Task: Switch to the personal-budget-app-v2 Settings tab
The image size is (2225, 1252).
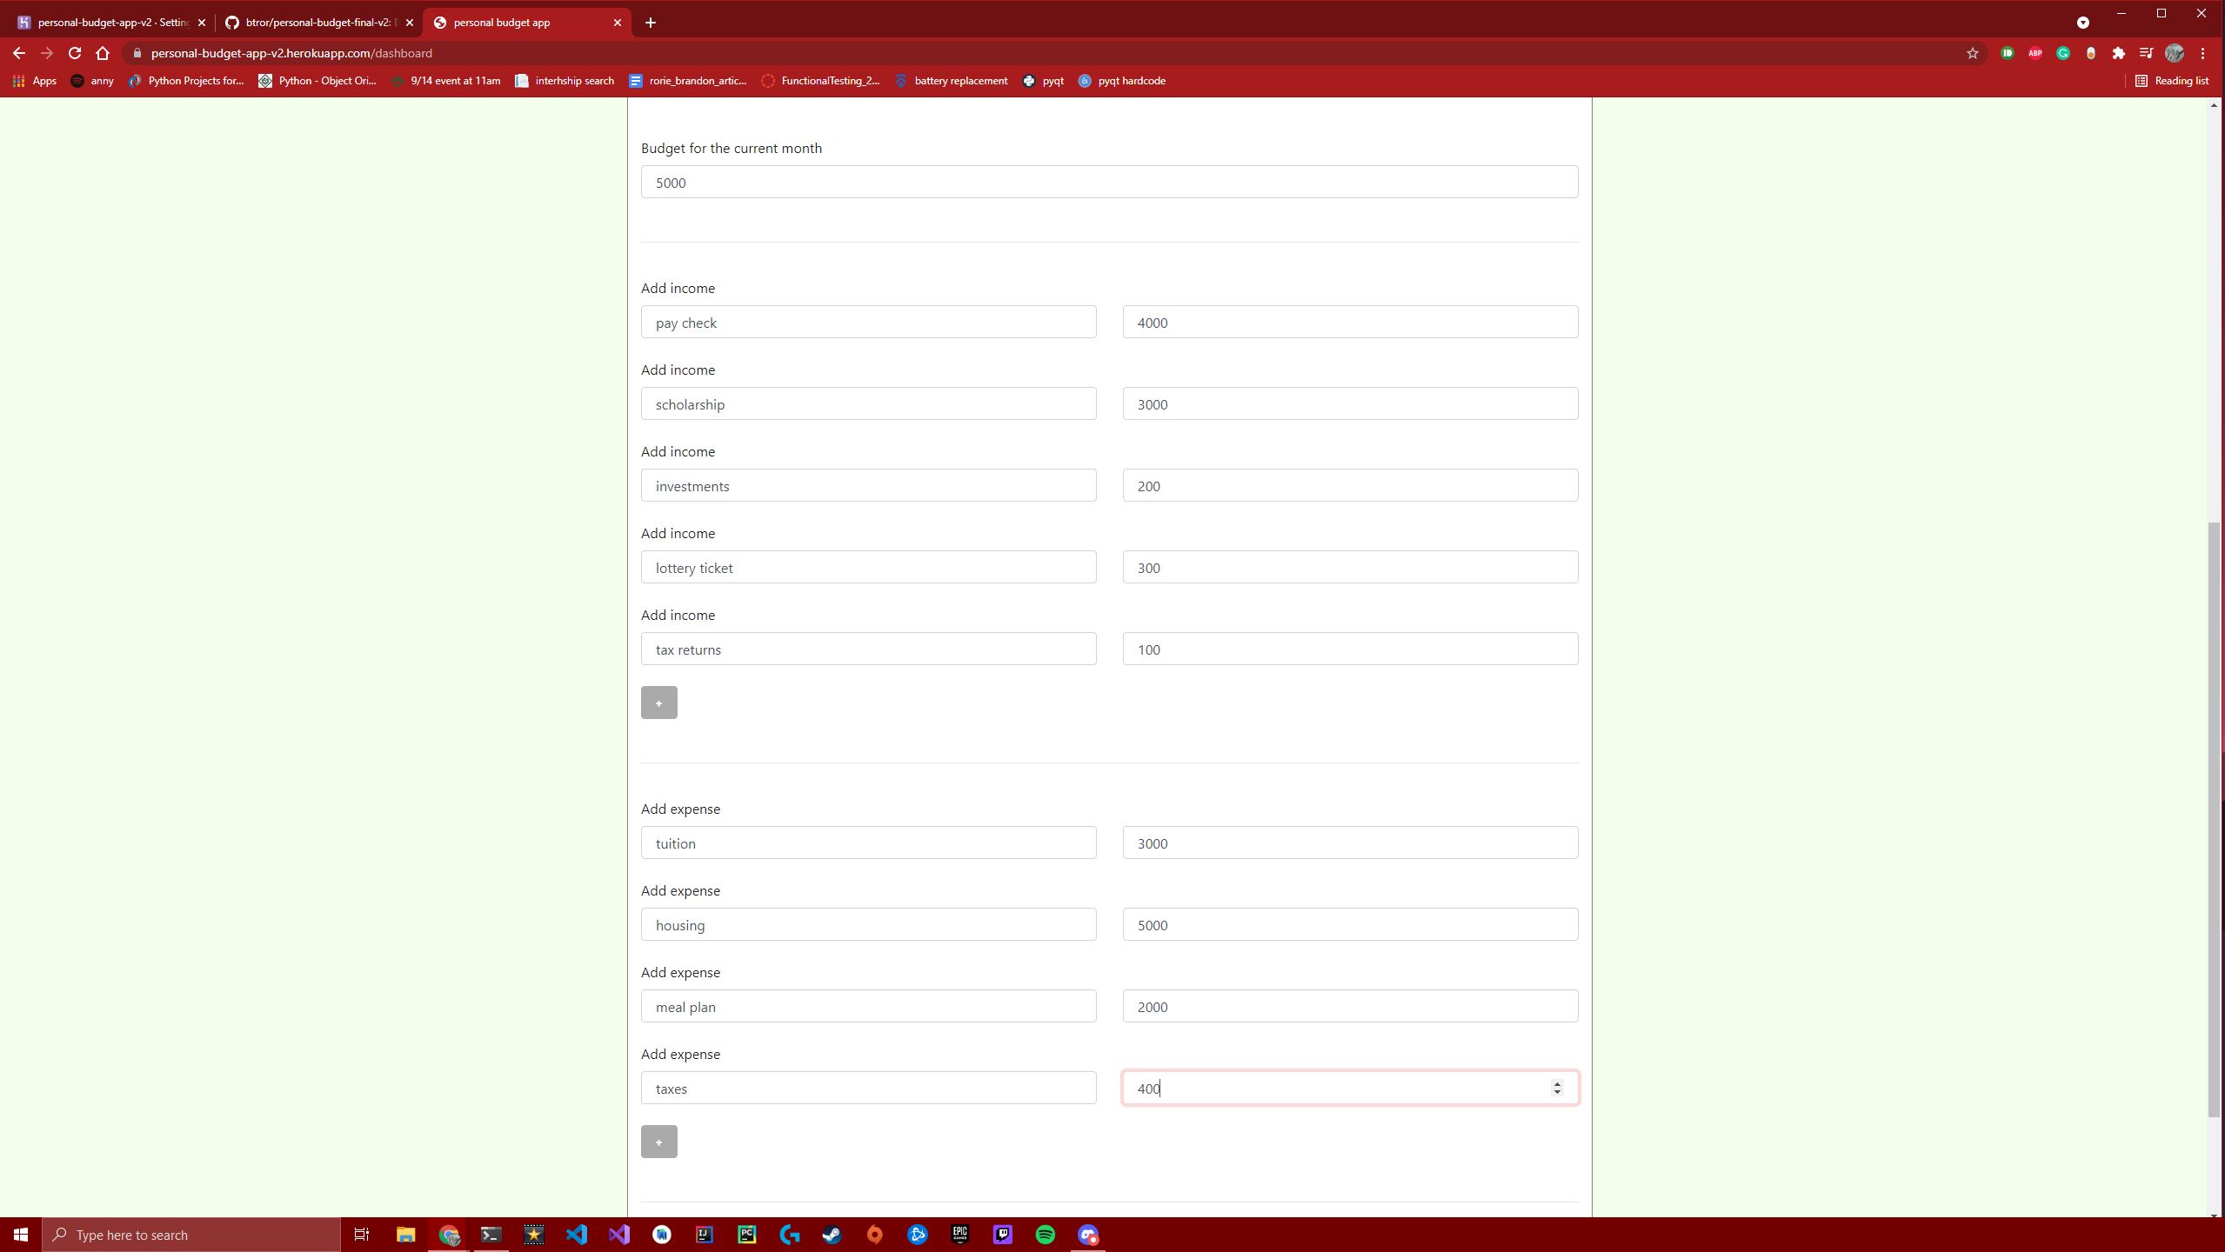Action: point(111,23)
